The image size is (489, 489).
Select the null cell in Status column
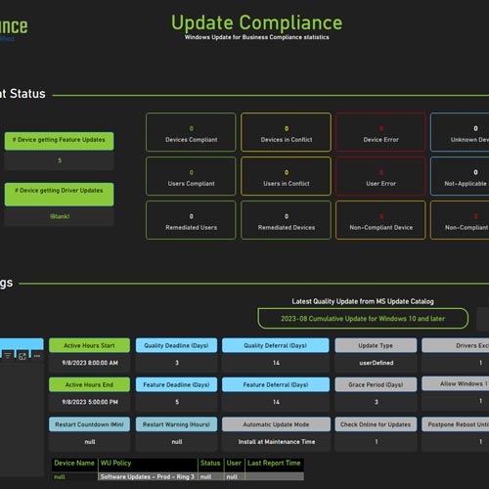(x=210, y=476)
